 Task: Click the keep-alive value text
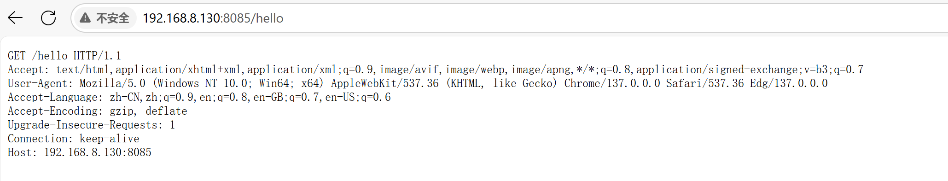110,139
